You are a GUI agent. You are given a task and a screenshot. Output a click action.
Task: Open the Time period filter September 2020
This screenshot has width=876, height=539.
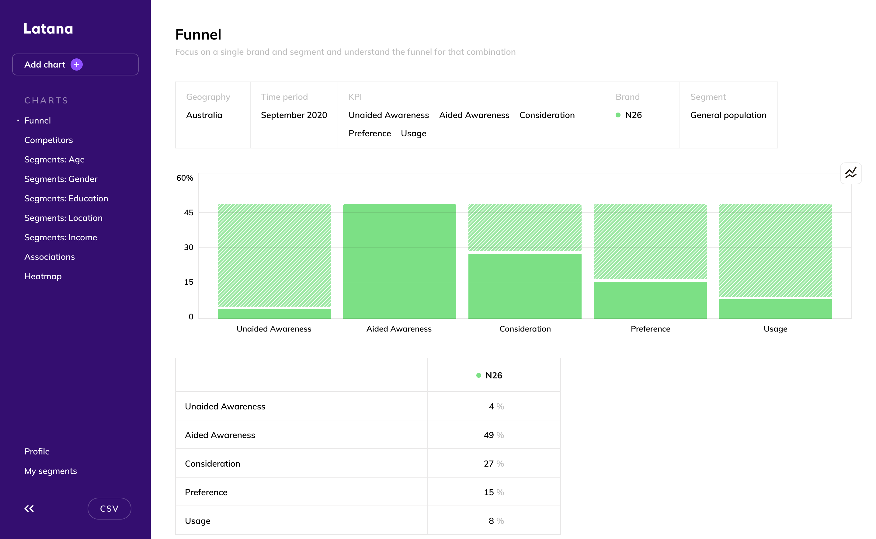[294, 115]
